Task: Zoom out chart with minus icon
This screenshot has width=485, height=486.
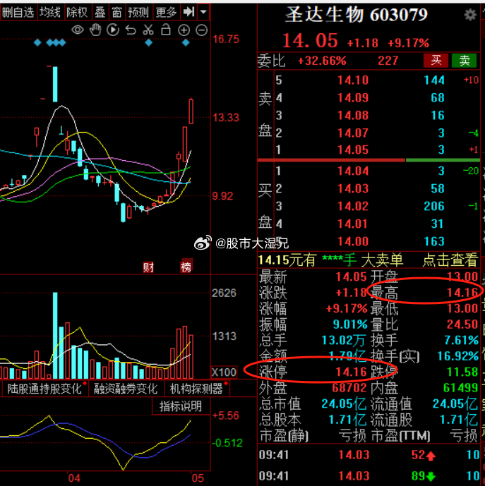Action: coord(200,30)
